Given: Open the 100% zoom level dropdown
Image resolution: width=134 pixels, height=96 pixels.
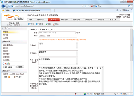Looking at the screenshot, I should [x=129, y=94].
